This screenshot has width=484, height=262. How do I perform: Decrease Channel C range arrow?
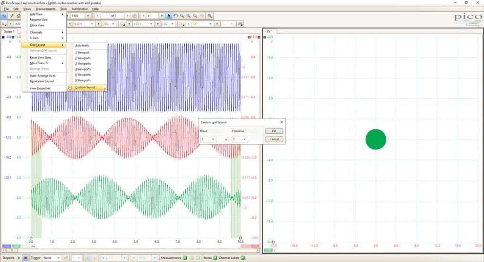130,24
